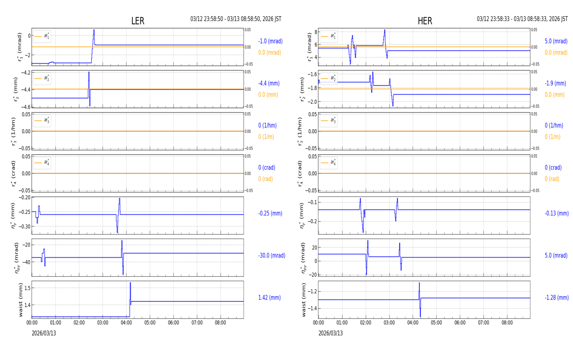Select the HER time range ending 08:58:33 JST
This screenshot has height=350, width=573.
522,19
